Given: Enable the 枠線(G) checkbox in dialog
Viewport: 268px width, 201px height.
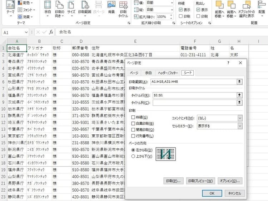Looking at the screenshot, I should click(x=133, y=117).
